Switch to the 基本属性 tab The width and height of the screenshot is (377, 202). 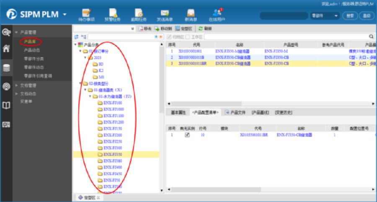(178, 112)
